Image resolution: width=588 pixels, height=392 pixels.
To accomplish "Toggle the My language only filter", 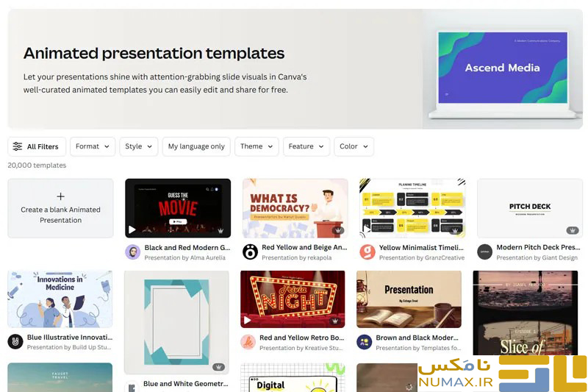I will [196, 146].
